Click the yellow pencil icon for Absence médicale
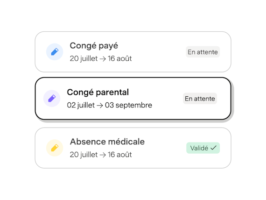 [x=55, y=148]
